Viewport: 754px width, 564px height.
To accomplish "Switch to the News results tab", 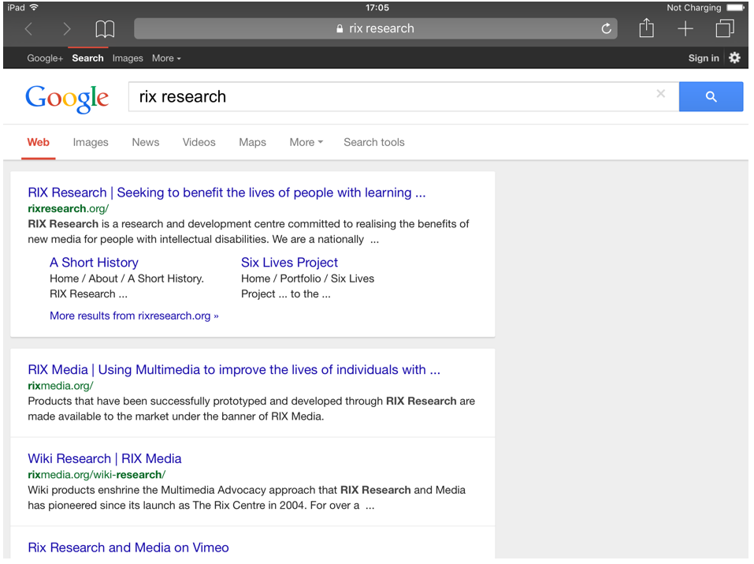I will [x=145, y=143].
